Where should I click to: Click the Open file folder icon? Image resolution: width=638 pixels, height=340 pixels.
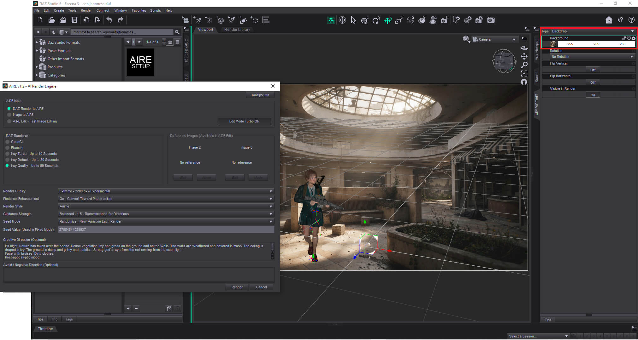(x=51, y=20)
